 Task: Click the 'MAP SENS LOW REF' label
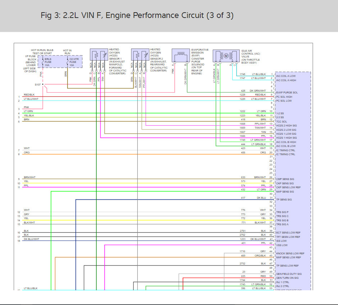click(x=288, y=258)
